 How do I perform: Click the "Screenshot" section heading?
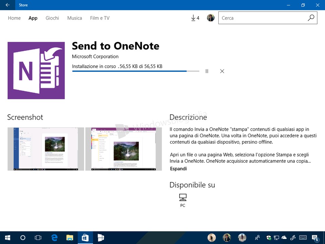point(25,117)
